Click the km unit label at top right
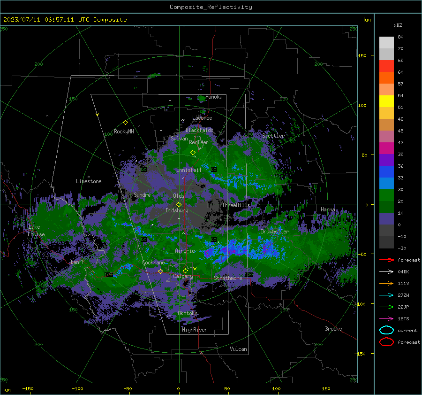This screenshot has width=422, height=395. [367, 20]
